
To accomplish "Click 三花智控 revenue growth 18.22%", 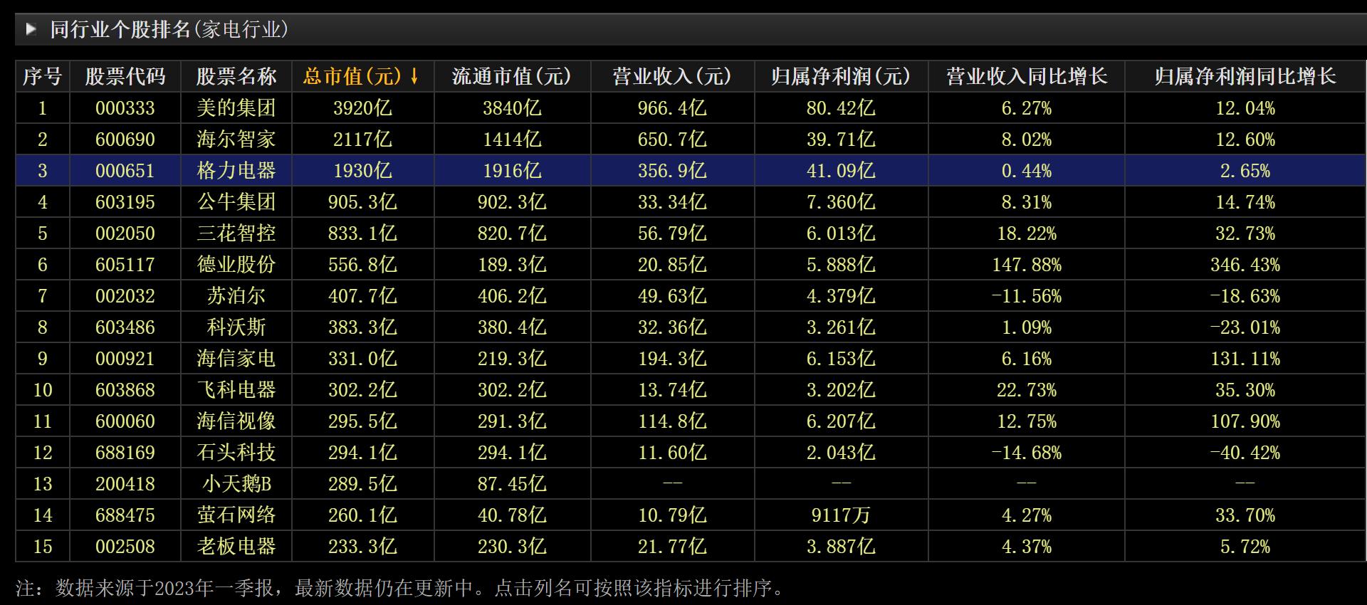I will 1027,233.
